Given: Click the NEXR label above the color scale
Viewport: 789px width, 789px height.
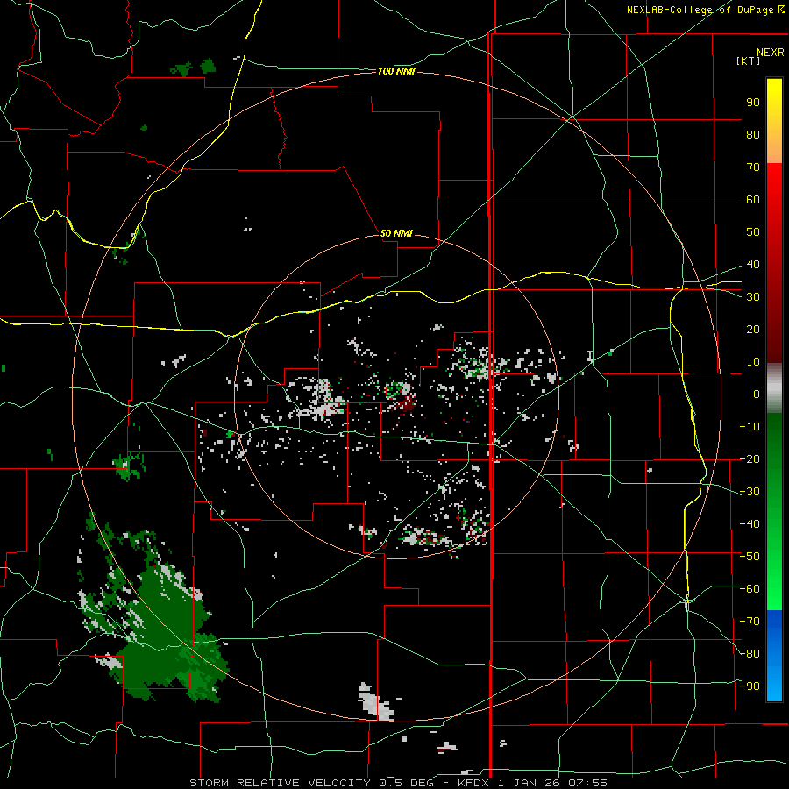Looking at the screenshot, I should (x=770, y=53).
